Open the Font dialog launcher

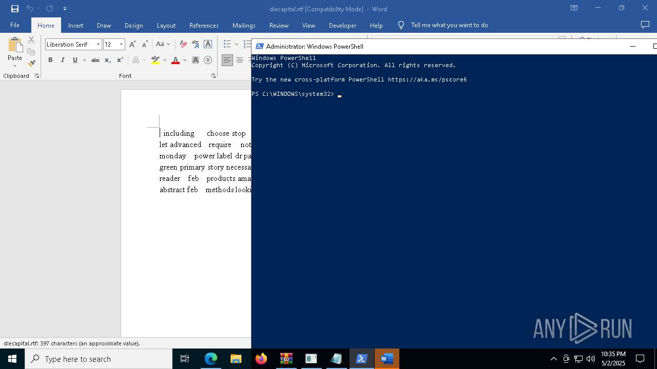click(x=214, y=76)
